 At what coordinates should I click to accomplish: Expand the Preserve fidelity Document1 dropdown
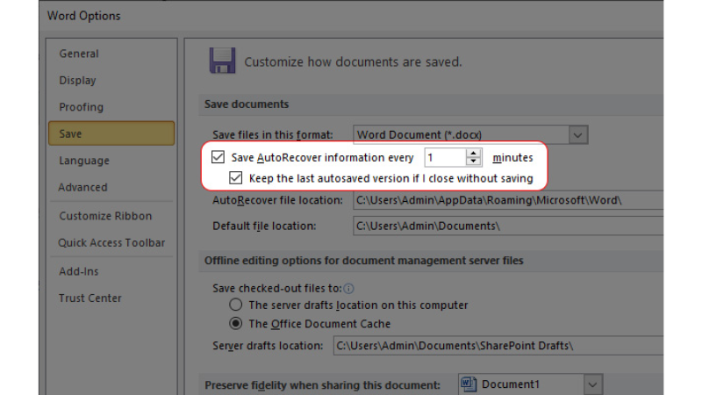click(593, 384)
